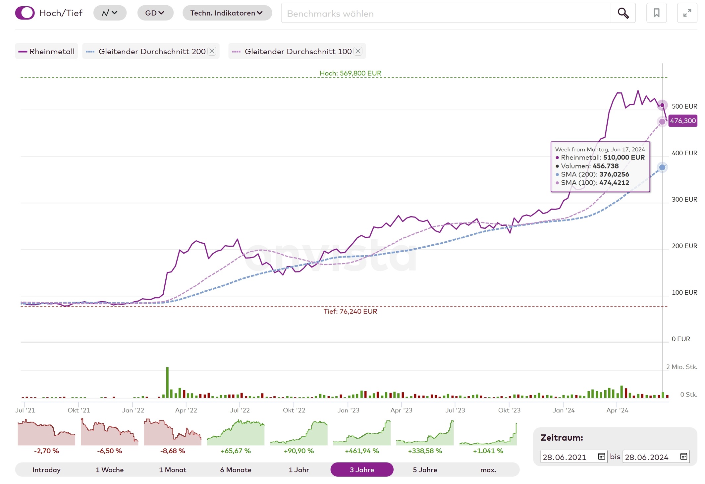Remove Gleitender Durchschnitt 100 with its X
Viewport: 705px width, 484px height.
[358, 51]
